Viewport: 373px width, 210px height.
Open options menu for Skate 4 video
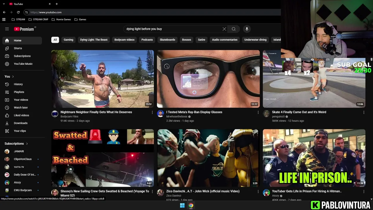click(364, 112)
